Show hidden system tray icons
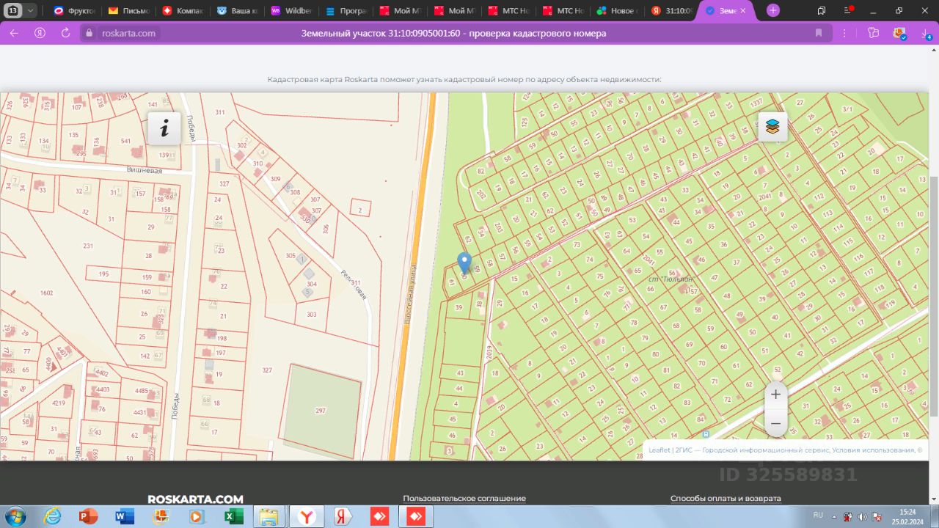This screenshot has height=528, width=939. pos(834,516)
